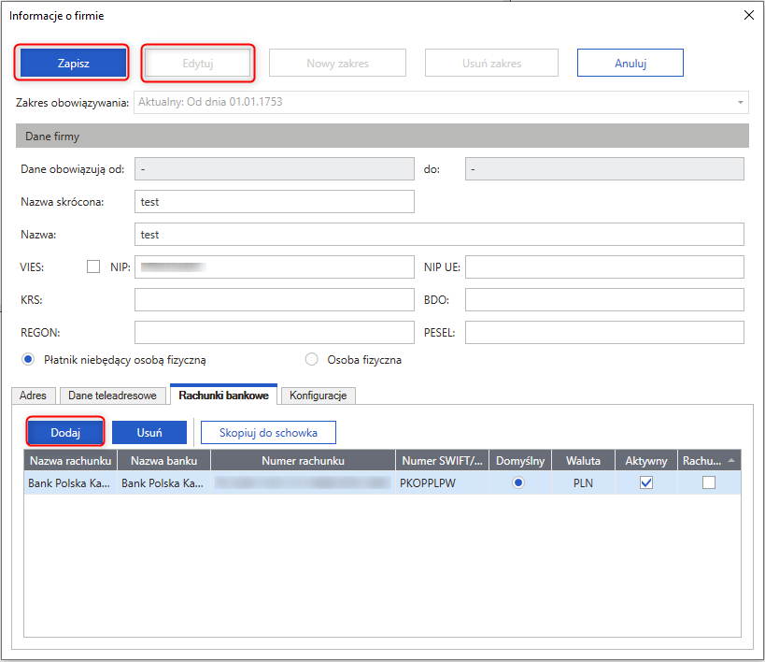This screenshot has width=765, height=662.
Task: Open the Zakres obowiązywania dropdown
Action: [x=441, y=102]
